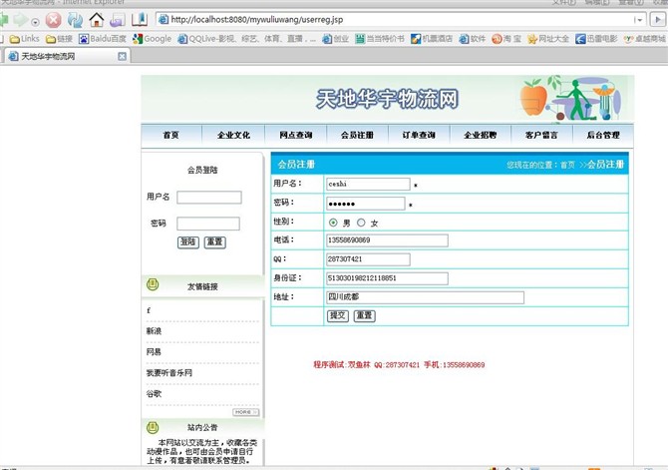Click 身份证 ID number field
This screenshot has width=668, height=470.
[387, 278]
